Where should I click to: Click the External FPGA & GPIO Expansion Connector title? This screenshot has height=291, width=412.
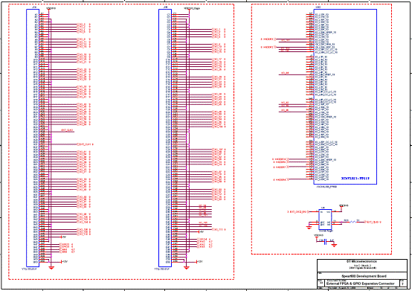[x=360, y=284]
